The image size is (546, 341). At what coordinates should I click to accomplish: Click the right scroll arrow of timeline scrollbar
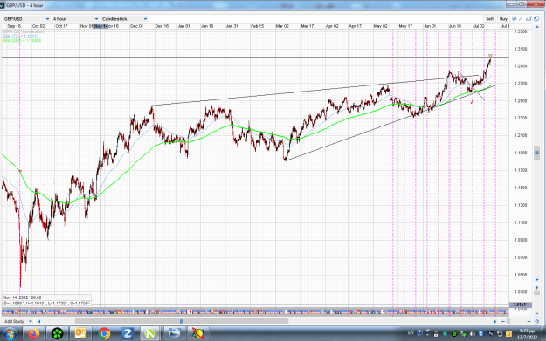tap(494, 322)
